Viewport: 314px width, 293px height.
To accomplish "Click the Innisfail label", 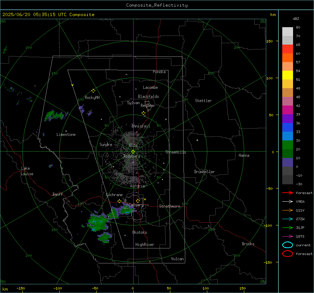I will [141, 126].
